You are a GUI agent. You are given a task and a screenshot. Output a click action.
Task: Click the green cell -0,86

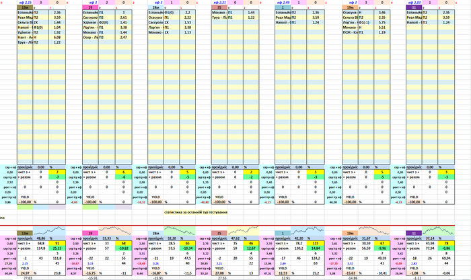[x=446, y=248]
